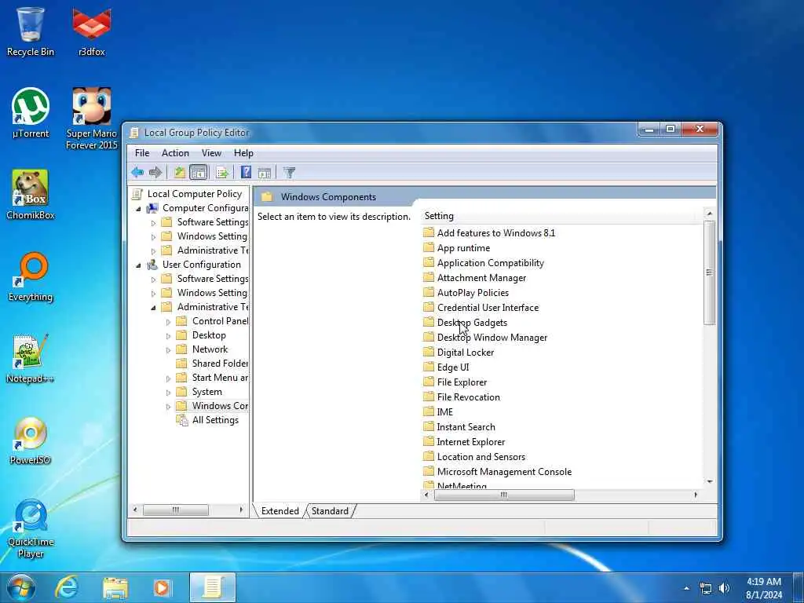This screenshot has width=804, height=603.
Task: Click the Export List toolbar icon
Action: tap(222, 173)
